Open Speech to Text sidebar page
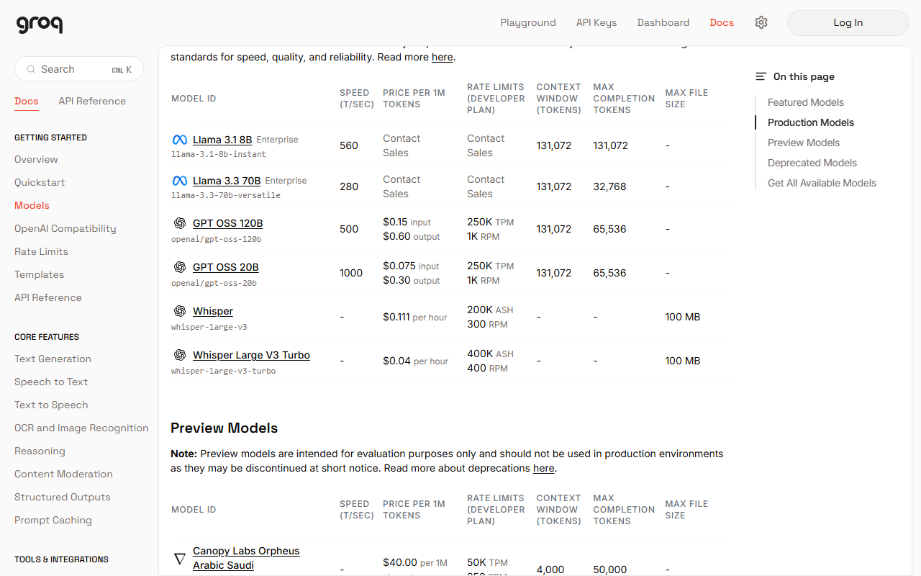Screen dimensions: 921x576 51,382
